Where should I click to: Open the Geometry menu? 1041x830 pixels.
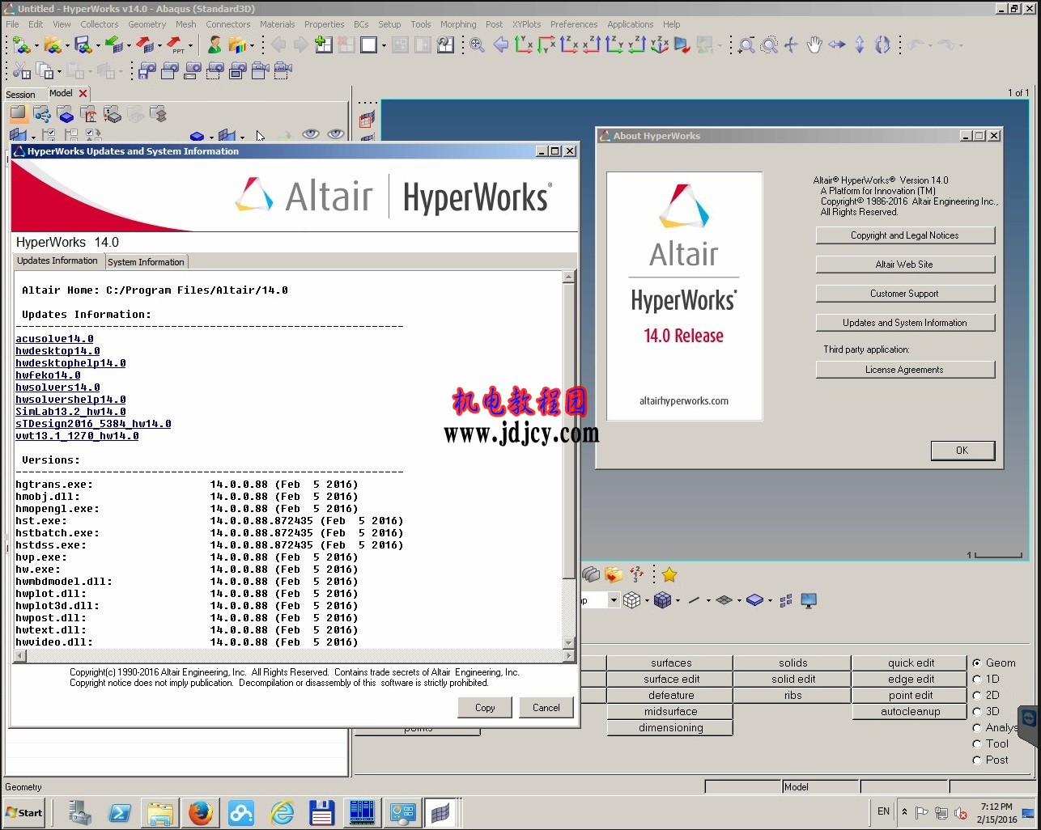[147, 24]
